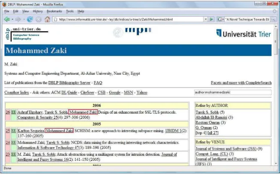
Task: Click the author:mohammedzaki search box
Action: [233, 92]
